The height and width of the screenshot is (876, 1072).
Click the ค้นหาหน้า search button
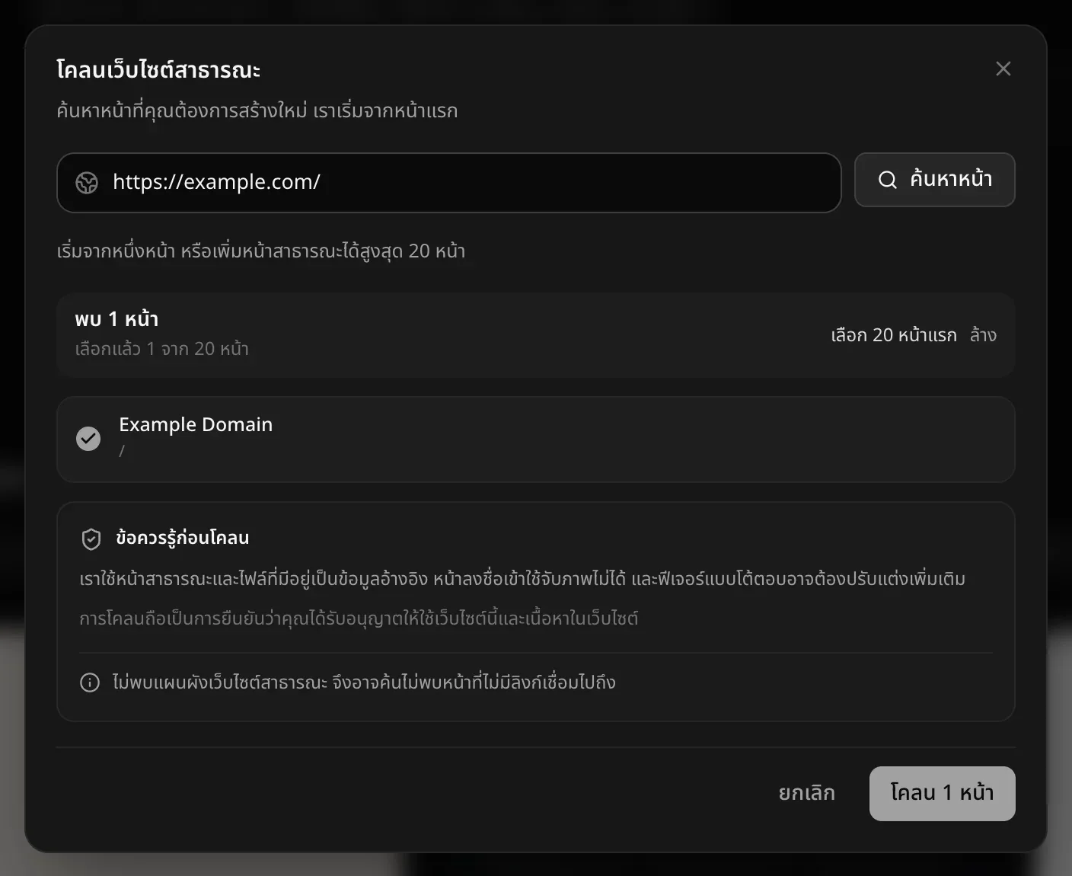point(934,180)
